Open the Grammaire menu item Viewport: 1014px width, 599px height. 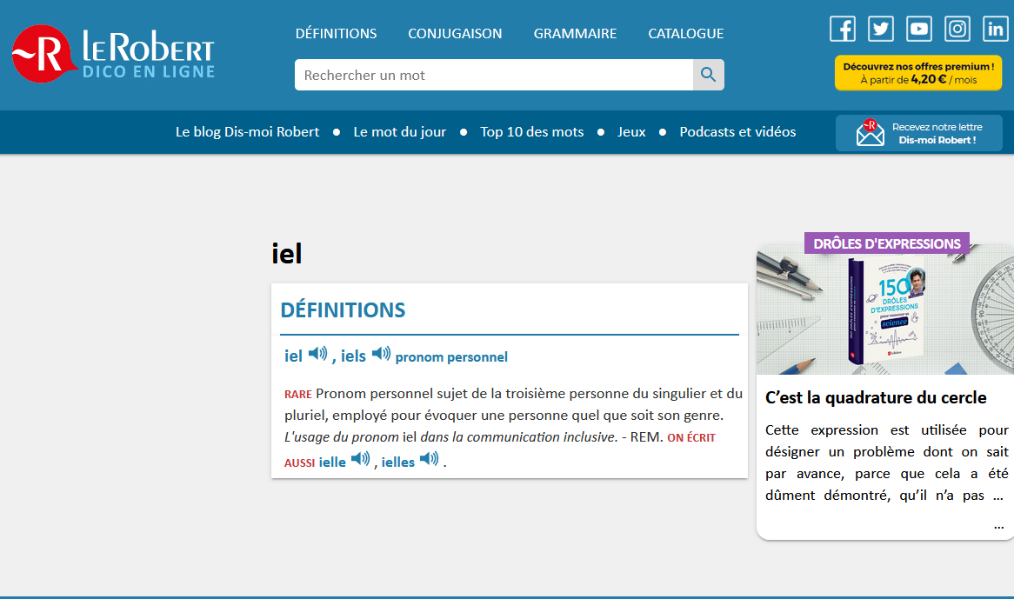coord(575,34)
